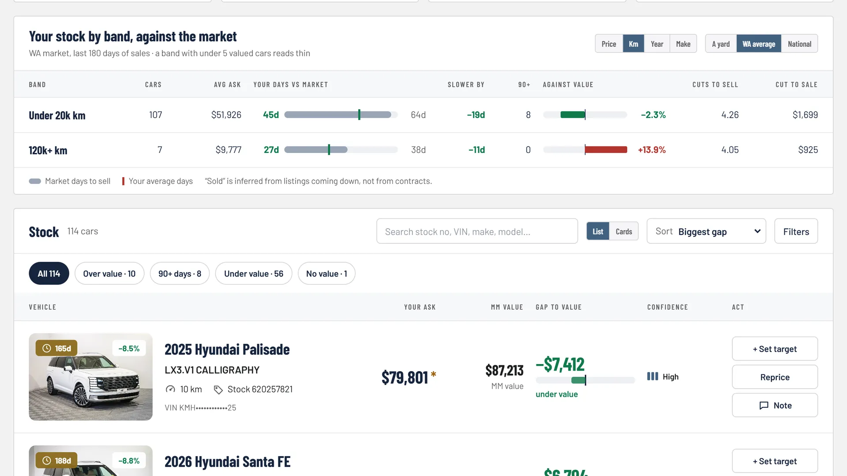Click the -8.5% badge on the Palisade photo

129,349
